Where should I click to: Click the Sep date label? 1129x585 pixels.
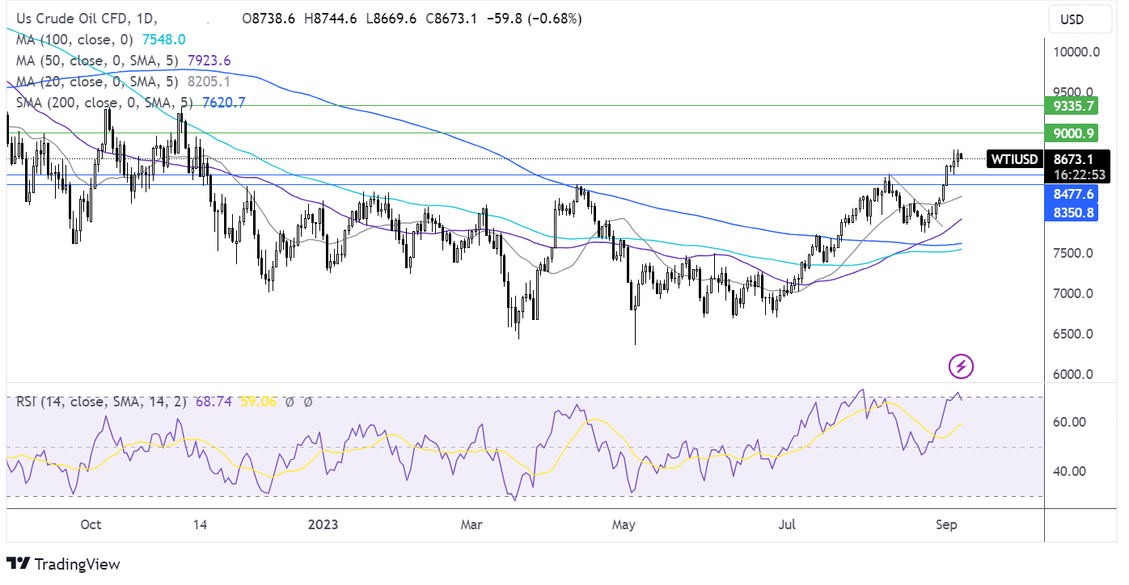(x=946, y=525)
